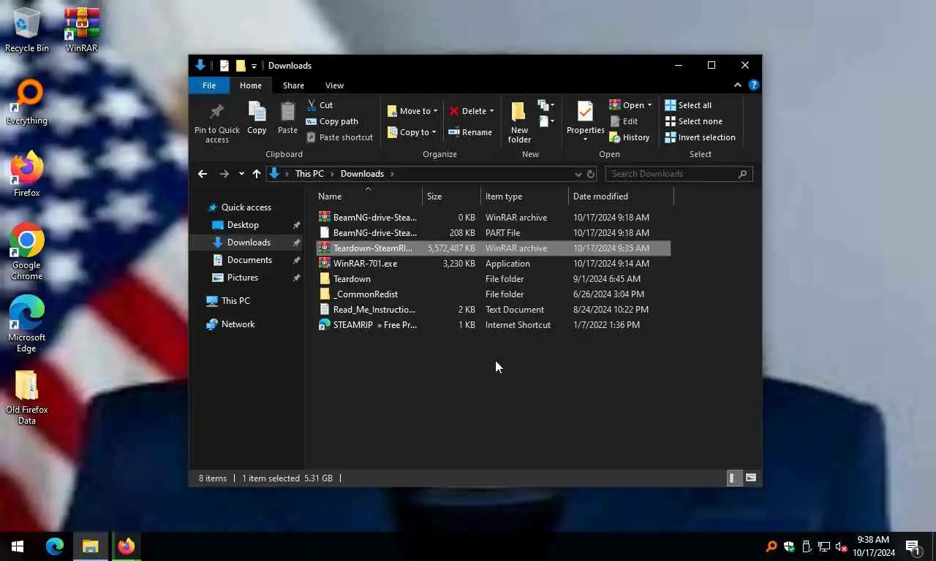Click Select all
936x561 pixels.
pos(688,105)
